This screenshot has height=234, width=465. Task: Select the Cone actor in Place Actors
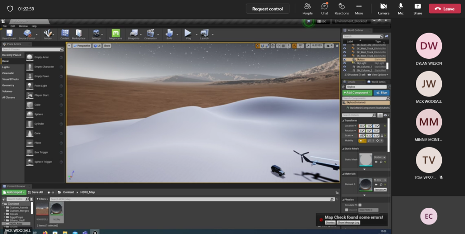point(45,133)
